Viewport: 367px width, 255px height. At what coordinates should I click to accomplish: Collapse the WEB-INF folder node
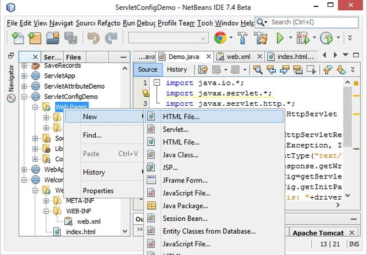(46, 211)
